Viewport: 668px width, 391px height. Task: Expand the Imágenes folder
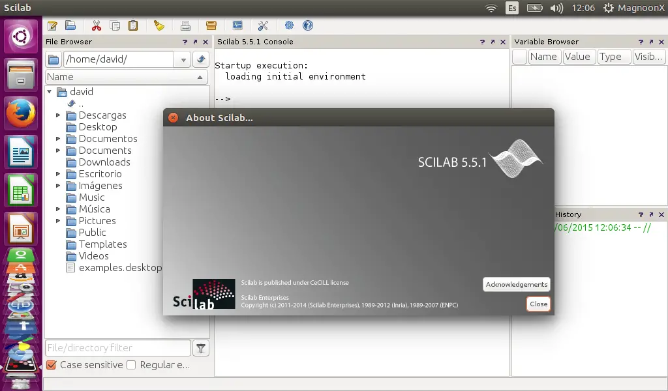click(x=58, y=186)
